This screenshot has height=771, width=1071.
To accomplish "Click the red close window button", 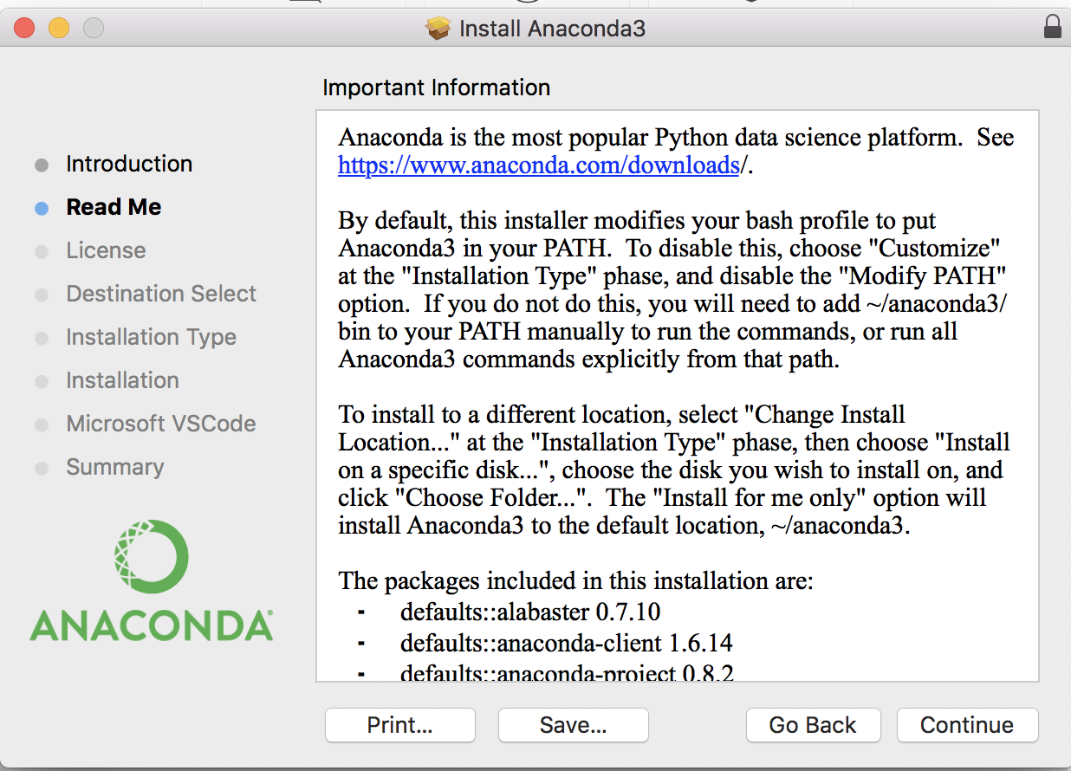I will coord(23,28).
